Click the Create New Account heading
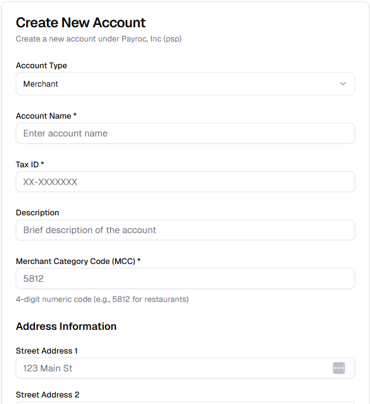The height and width of the screenshot is (404, 370). [x=81, y=23]
